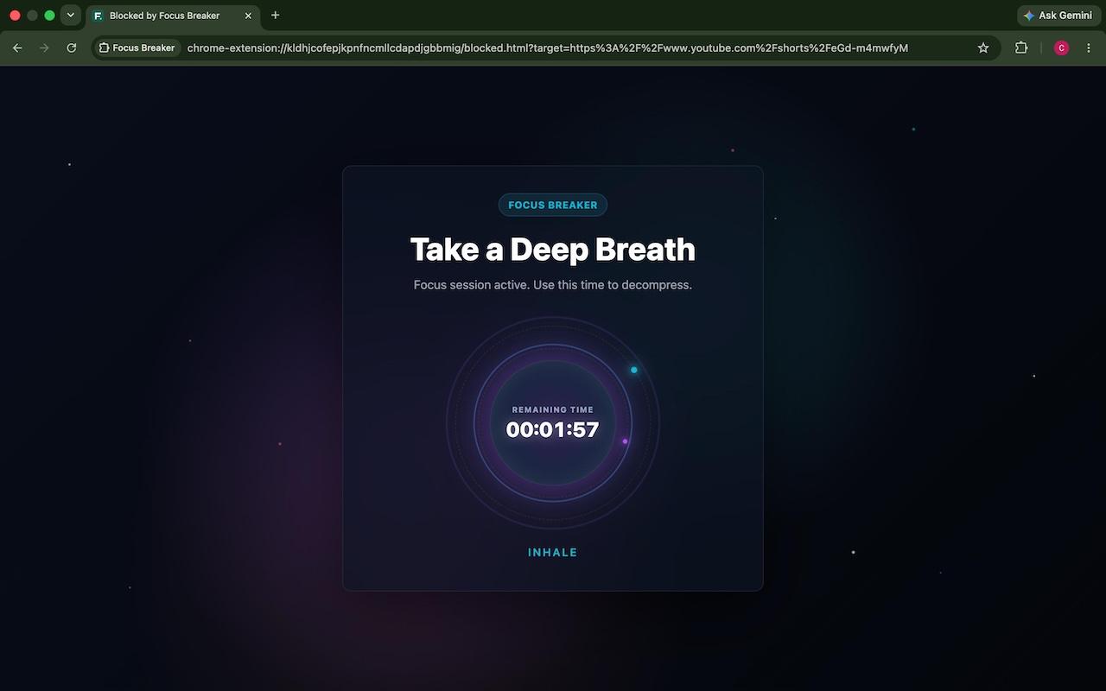Open Chrome three-dot menu
The width and height of the screenshot is (1106, 691).
[x=1089, y=48]
